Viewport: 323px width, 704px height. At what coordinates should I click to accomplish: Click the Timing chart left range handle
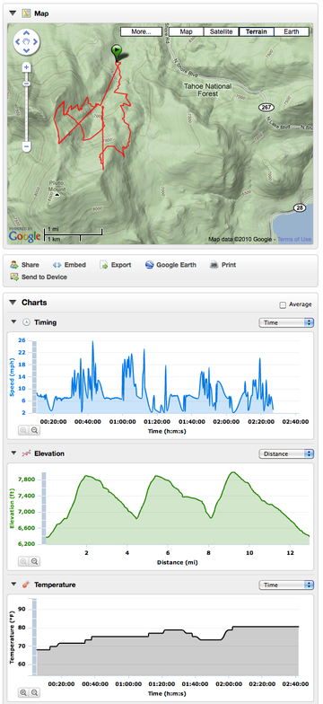click(34, 377)
